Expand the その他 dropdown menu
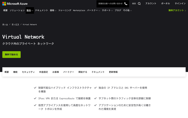The image size is (188, 118). click(x=127, y=11)
